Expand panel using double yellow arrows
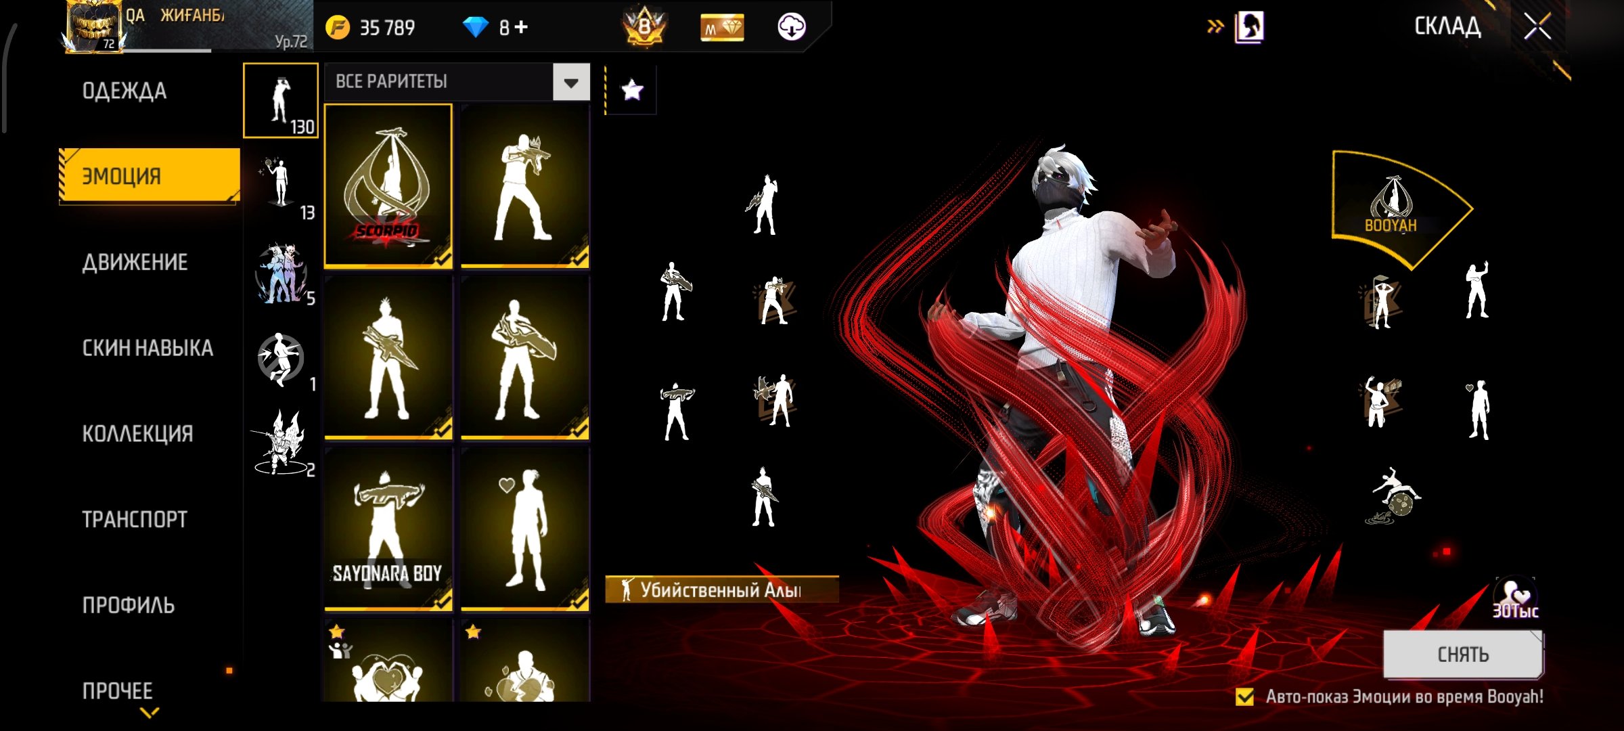1624x731 pixels. tap(1215, 27)
